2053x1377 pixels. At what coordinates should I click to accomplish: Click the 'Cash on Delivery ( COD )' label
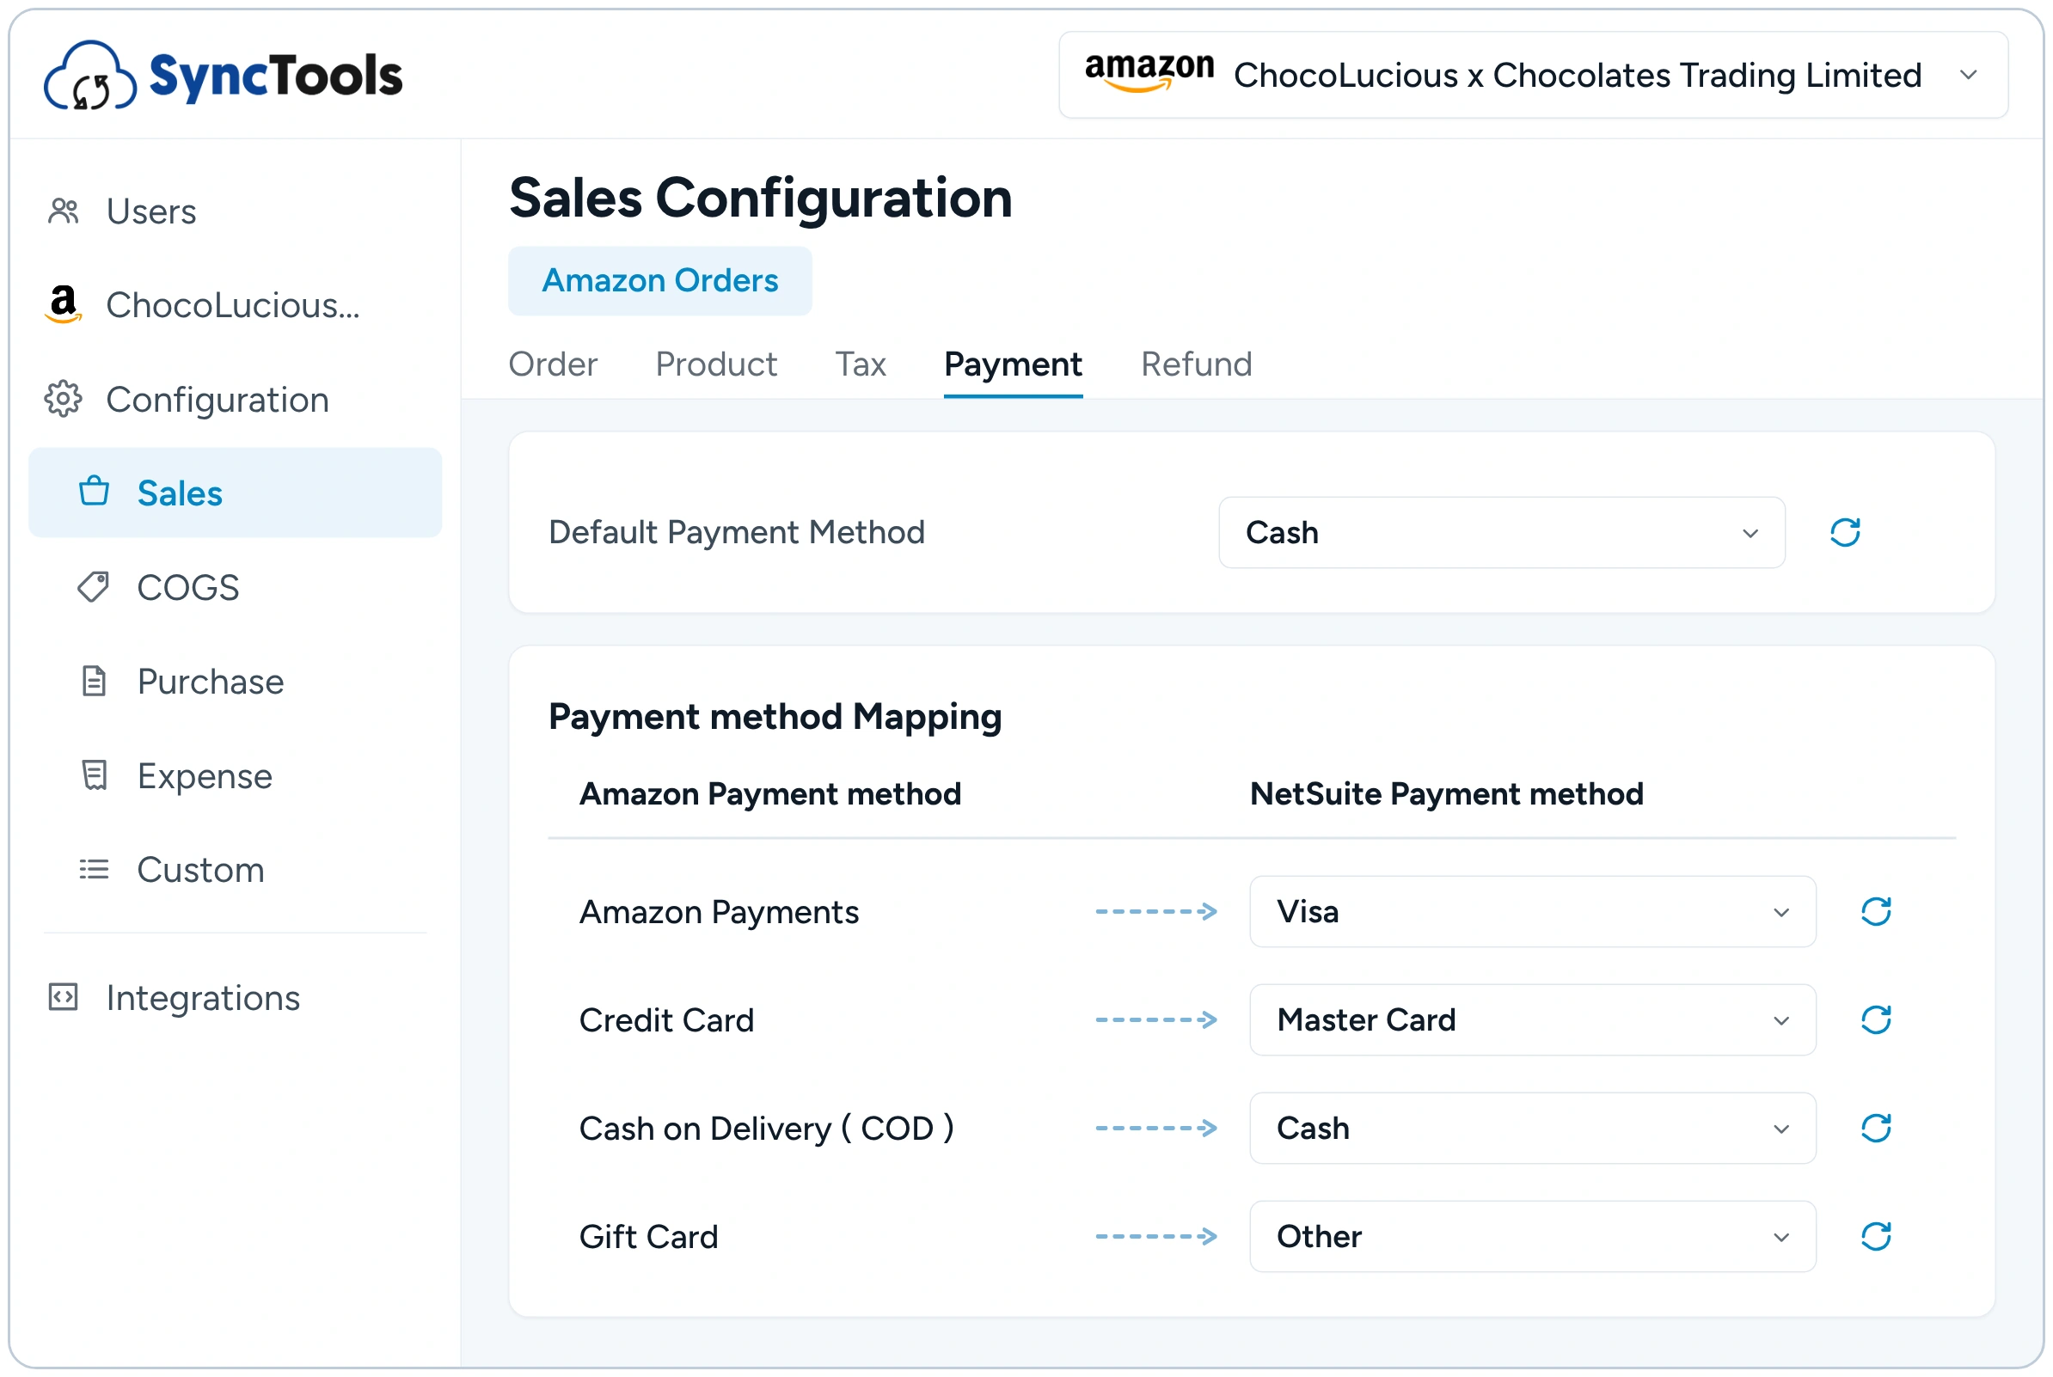pyautogui.click(x=766, y=1129)
